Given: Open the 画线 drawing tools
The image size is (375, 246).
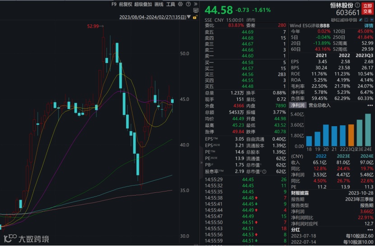Looking at the screenshot, I should pyautogui.click(x=159, y=5).
